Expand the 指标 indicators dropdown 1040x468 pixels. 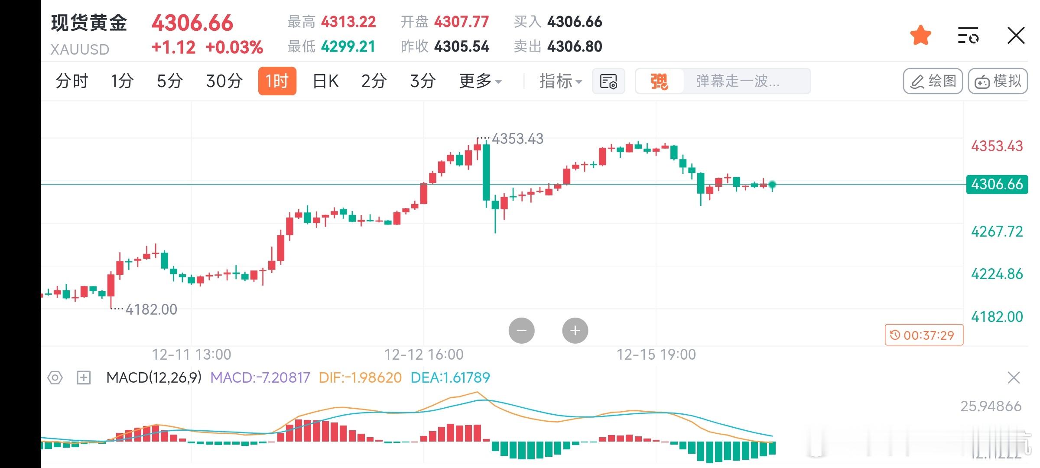click(x=560, y=81)
